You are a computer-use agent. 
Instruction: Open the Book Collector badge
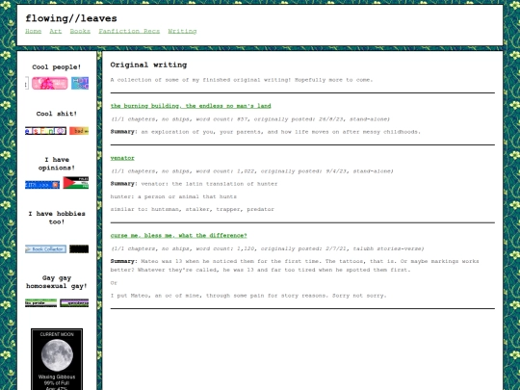(x=45, y=249)
